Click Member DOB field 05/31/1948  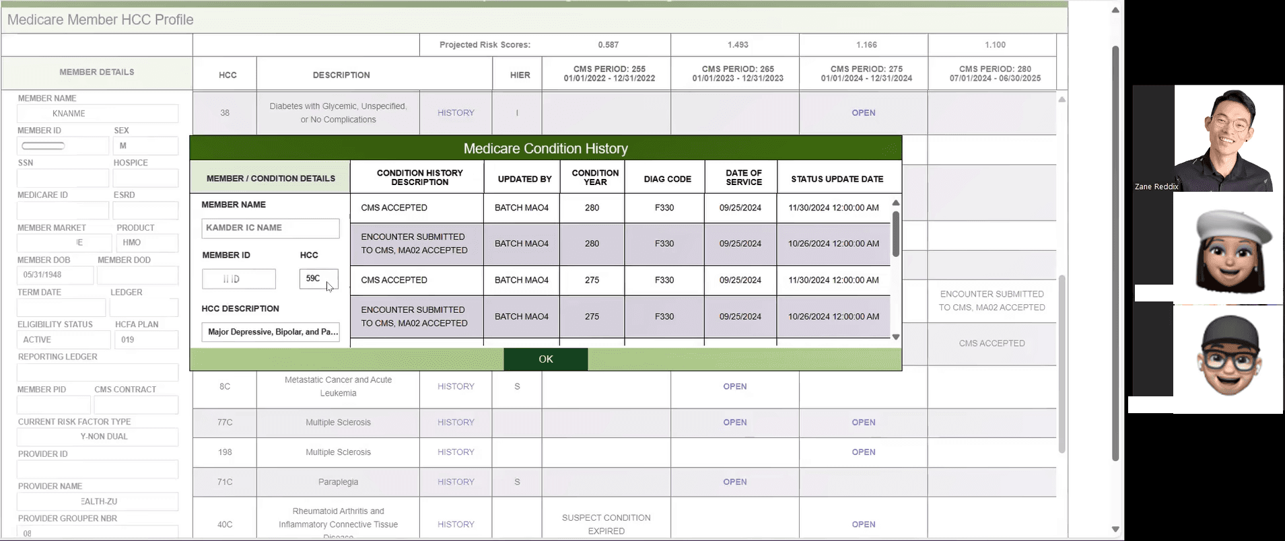[55, 275]
